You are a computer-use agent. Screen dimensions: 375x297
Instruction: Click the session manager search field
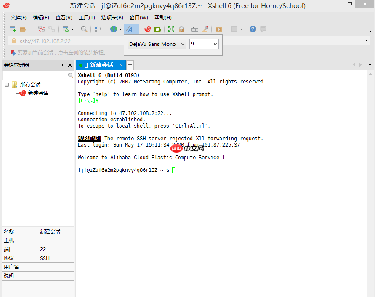(35, 75)
